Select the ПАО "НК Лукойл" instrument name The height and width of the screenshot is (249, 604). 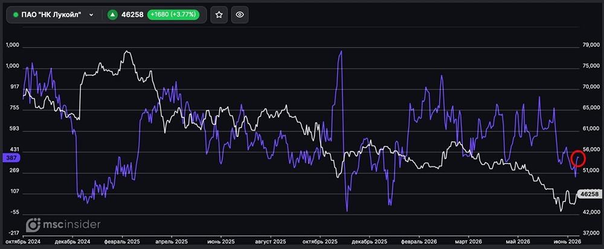click(51, 15)
